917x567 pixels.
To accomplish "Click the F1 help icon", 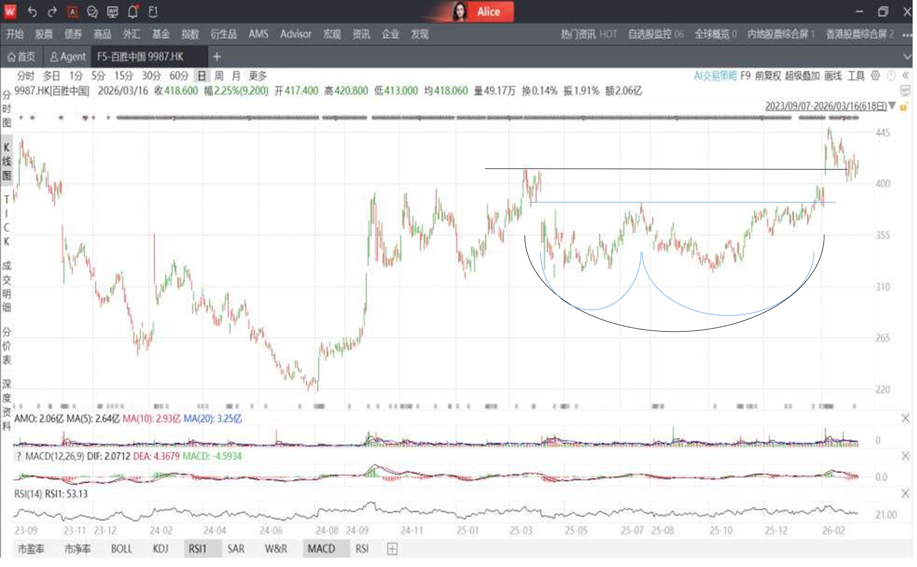I will click(153, 12).
